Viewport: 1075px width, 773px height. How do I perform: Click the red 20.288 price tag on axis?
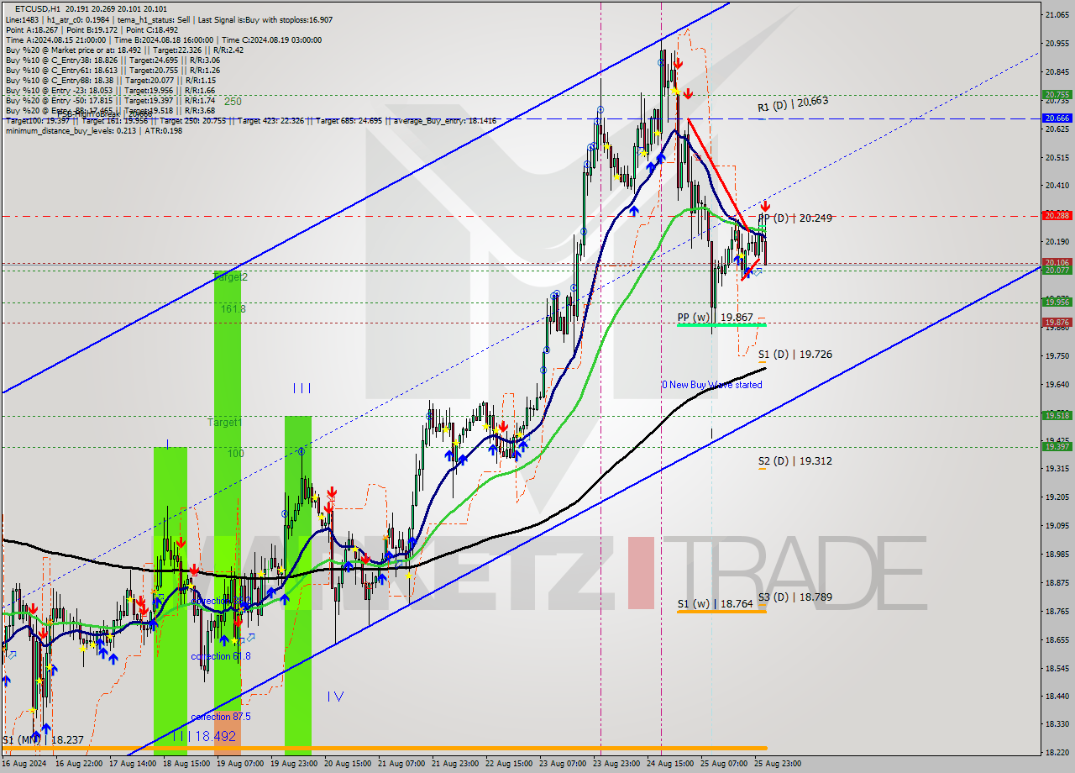pyautogui.click(x=1057, y=216)
